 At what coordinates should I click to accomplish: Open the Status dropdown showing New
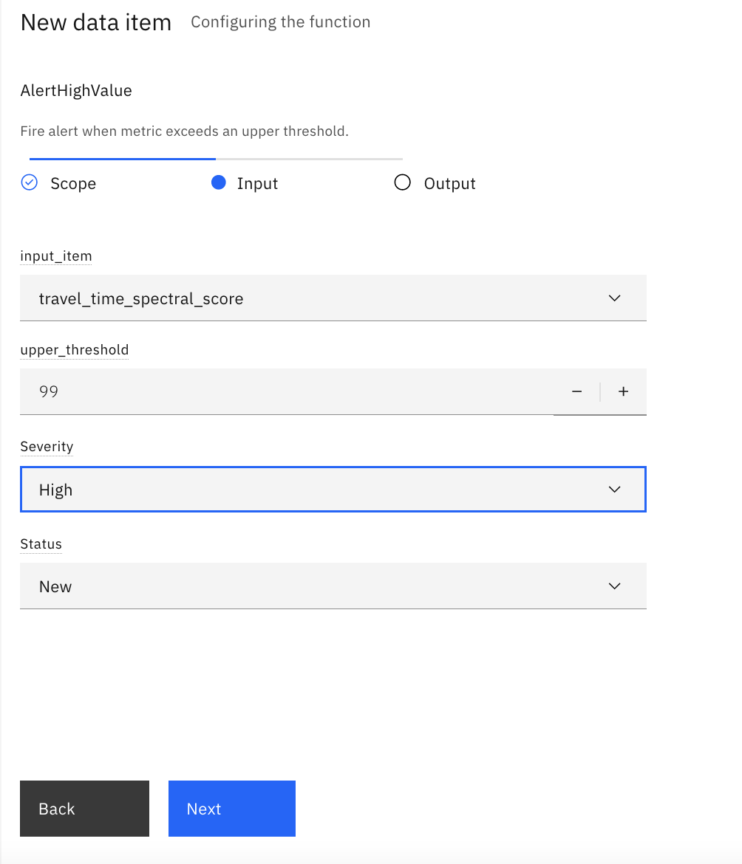(x=333, y=586)
